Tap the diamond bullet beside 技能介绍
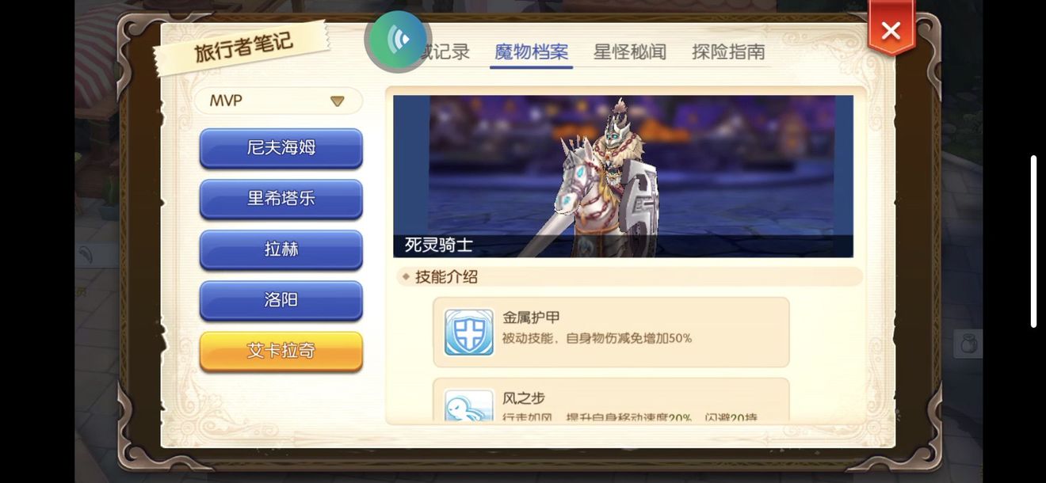Screen dimensions: 1046x483 (406, 277)
